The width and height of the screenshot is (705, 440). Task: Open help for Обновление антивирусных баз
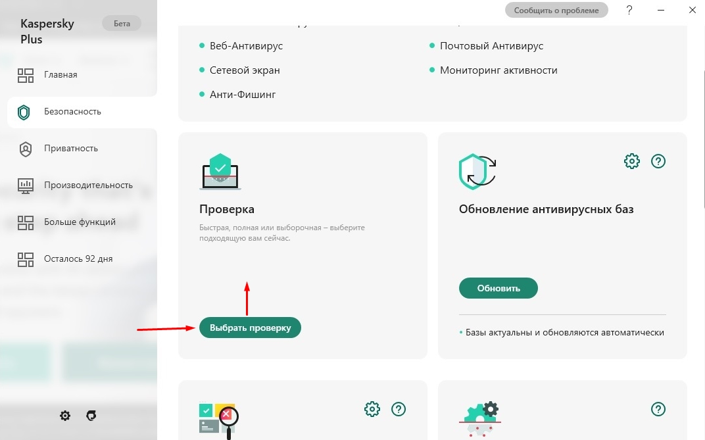point(658,161)
